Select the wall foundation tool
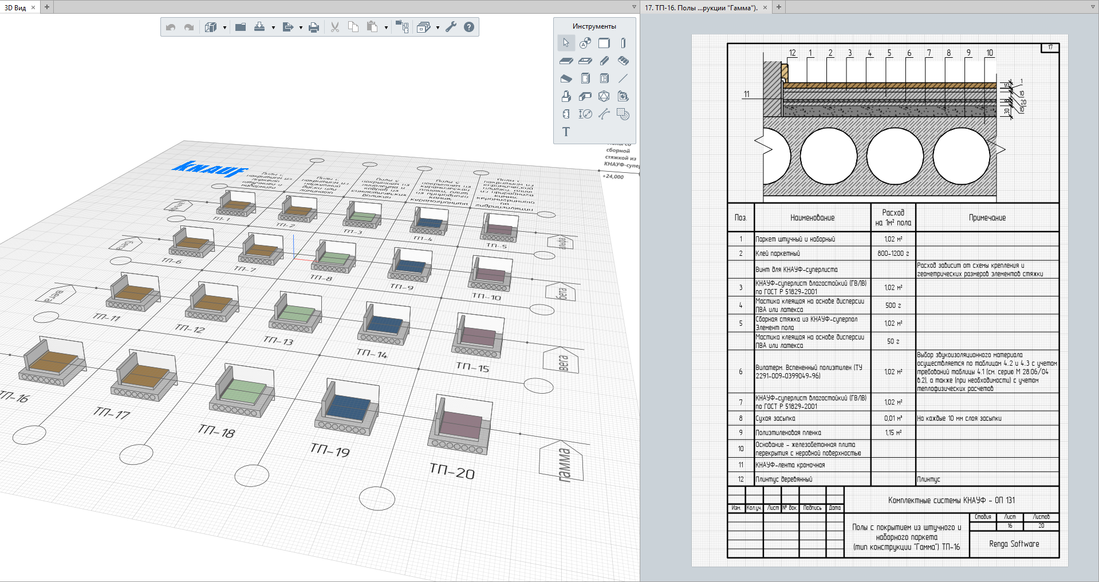 (585, 96)
